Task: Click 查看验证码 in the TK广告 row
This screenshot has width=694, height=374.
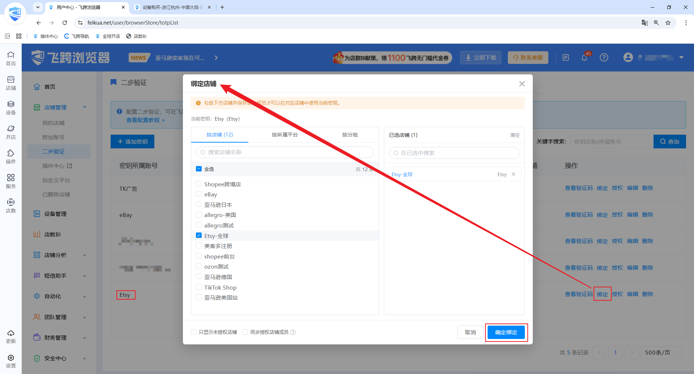Action: 579,188
